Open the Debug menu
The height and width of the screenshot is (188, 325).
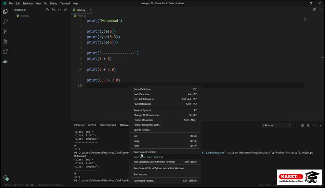54,3
